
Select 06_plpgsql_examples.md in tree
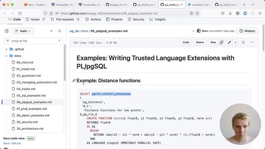click(34, 102)
